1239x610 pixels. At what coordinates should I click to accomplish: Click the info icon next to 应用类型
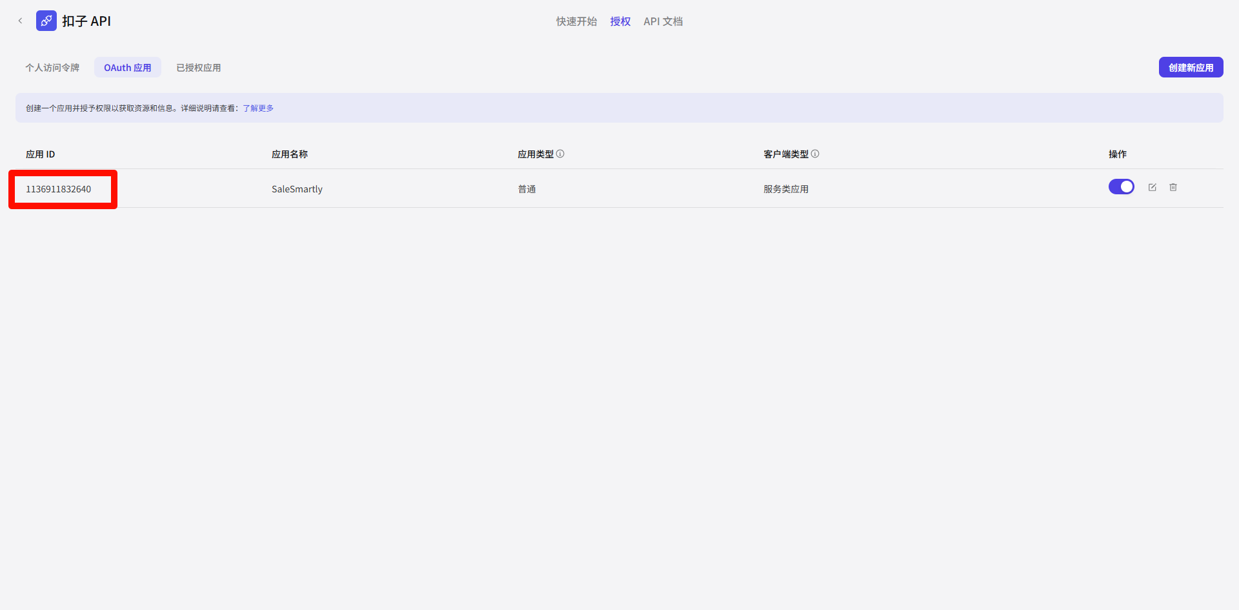pyautogui.click(x=560, y=154)
